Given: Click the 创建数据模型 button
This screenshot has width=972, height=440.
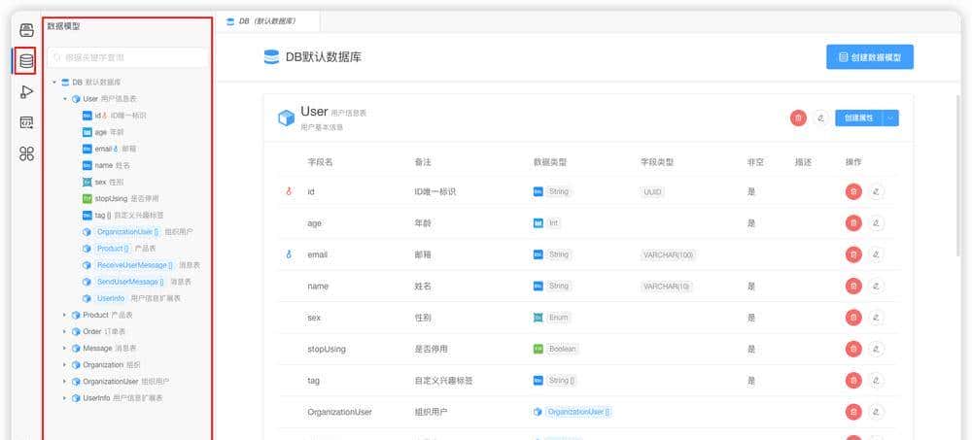Looking at the screenshot, I should [x=870, y=57].
